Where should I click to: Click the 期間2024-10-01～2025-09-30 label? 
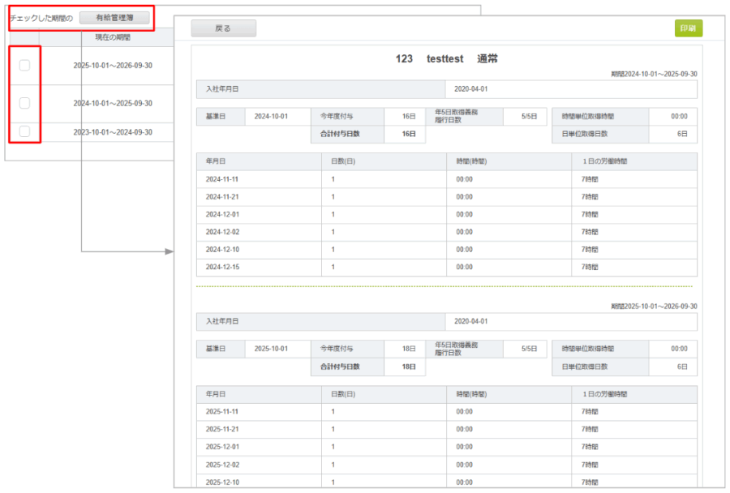653,74
